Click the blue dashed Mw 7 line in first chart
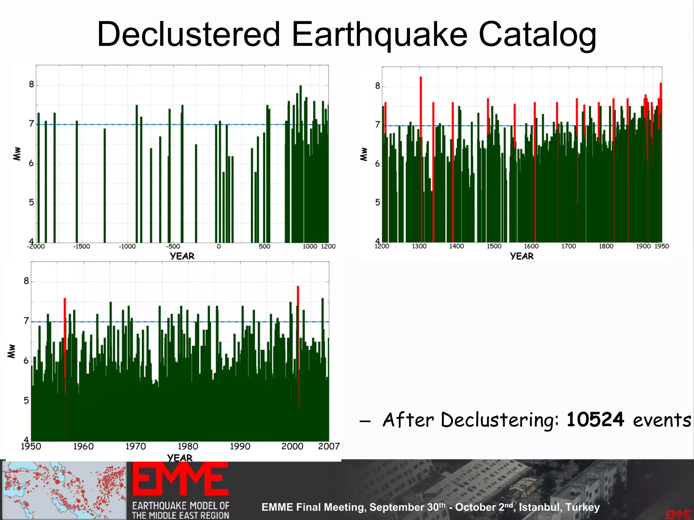 coord(182,125)
